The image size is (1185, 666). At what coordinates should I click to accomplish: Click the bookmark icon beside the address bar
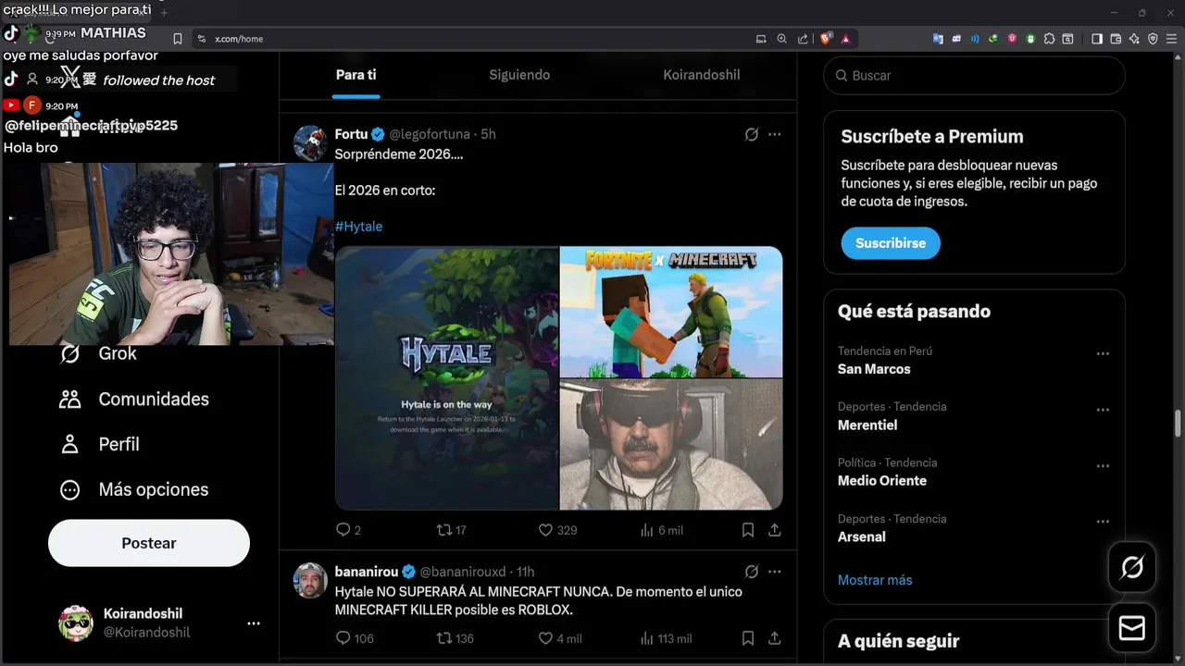click(x=178, y=39)
